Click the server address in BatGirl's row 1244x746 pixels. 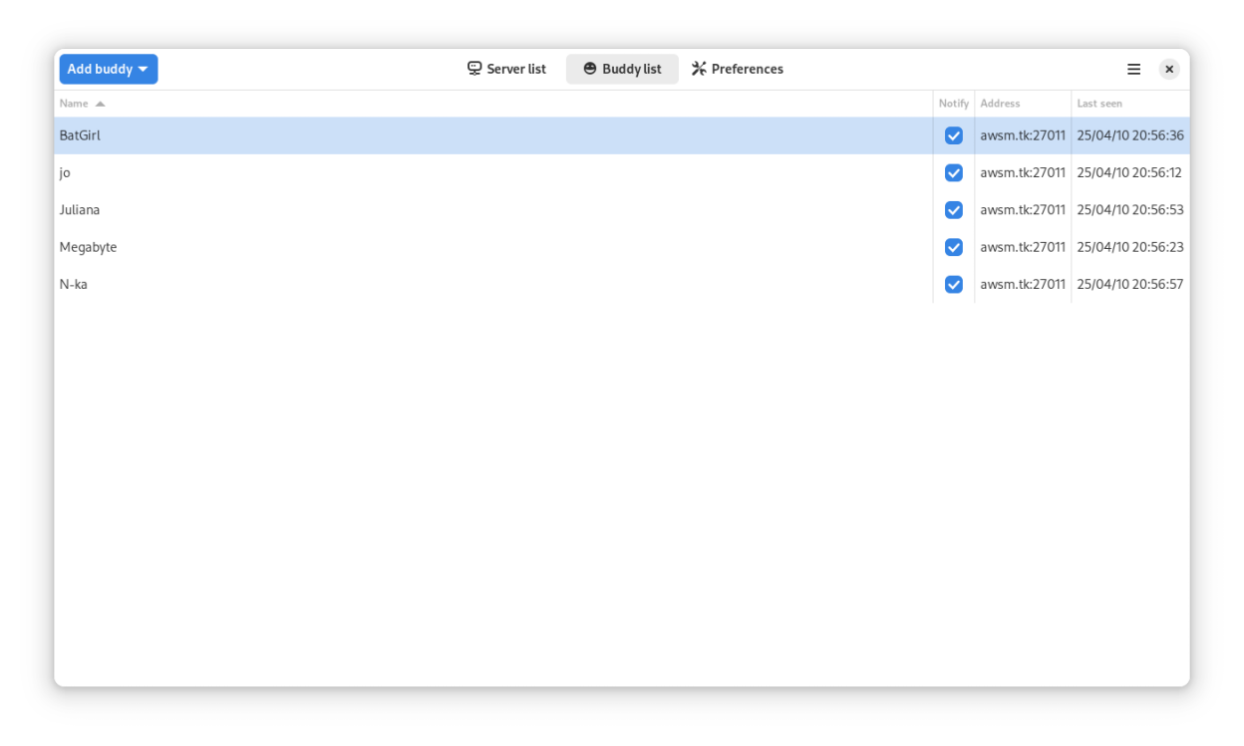pos(1023,135)
